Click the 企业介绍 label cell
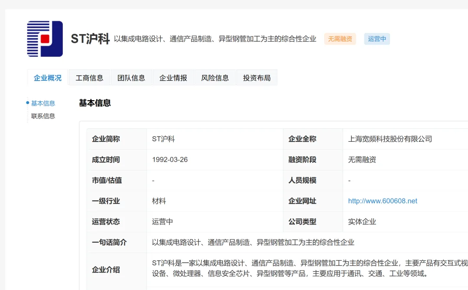The height and width of the screenshot is (290, 468). tap(117, 270)
